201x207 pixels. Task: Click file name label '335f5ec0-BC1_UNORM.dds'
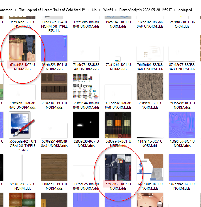click(x=150, y=105)
